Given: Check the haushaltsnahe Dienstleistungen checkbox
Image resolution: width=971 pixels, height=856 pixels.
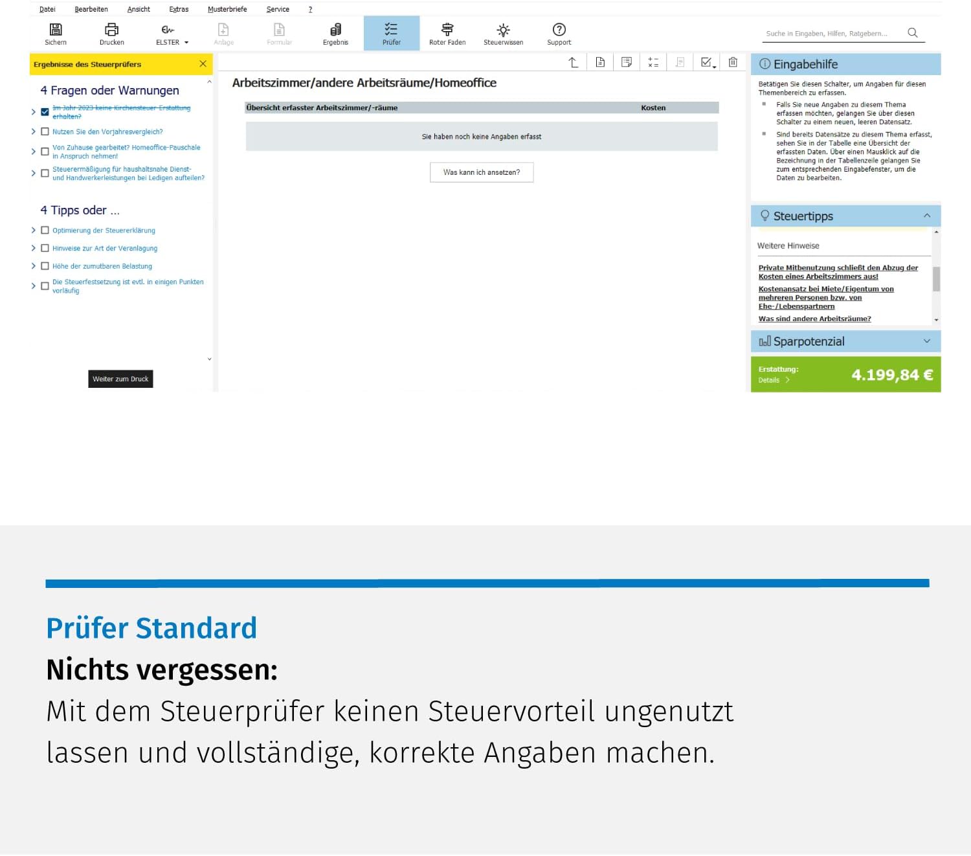Looking at the screenshot, I should coord(45,174).
